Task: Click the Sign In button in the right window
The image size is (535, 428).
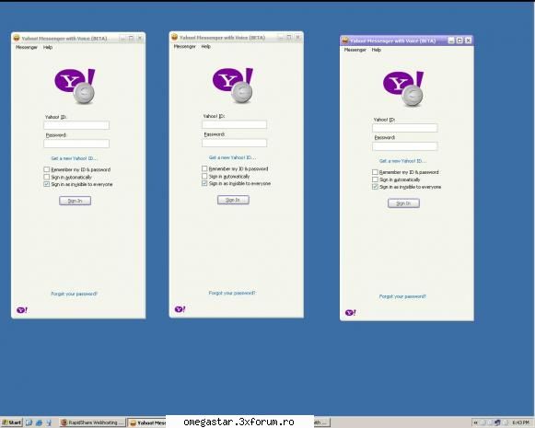Action: 403,203
